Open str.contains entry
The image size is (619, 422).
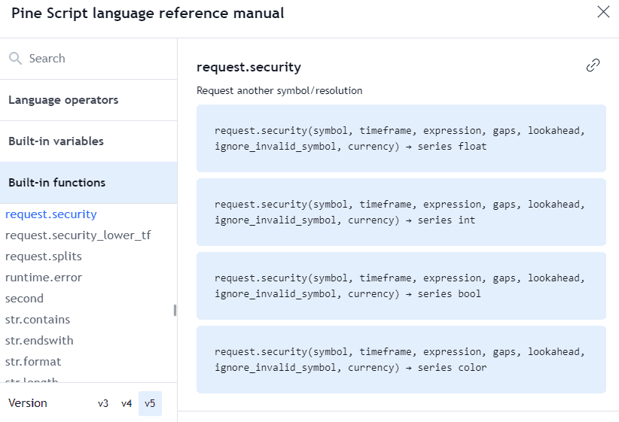[38, 320]
